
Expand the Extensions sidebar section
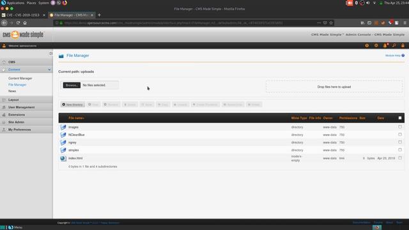(x=26, y=115)
